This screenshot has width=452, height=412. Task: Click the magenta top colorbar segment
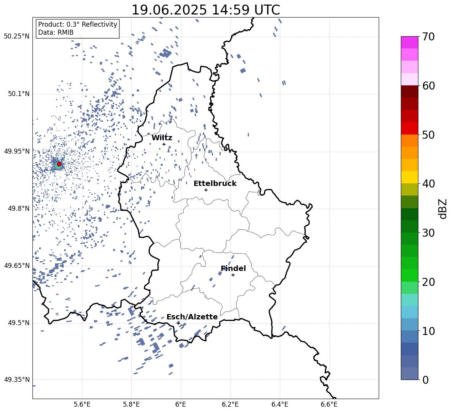409,43
